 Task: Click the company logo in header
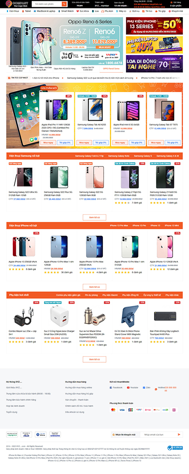click(x=17, y=4)
